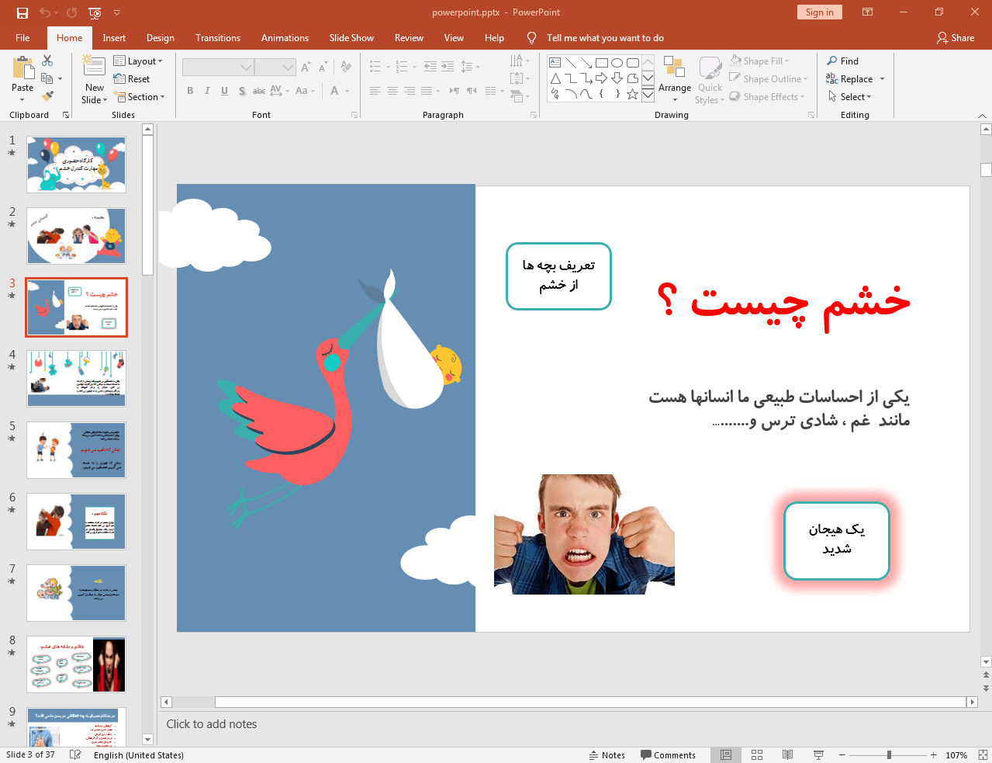Open the Design ribbon tab

click(x=160, y=37)
